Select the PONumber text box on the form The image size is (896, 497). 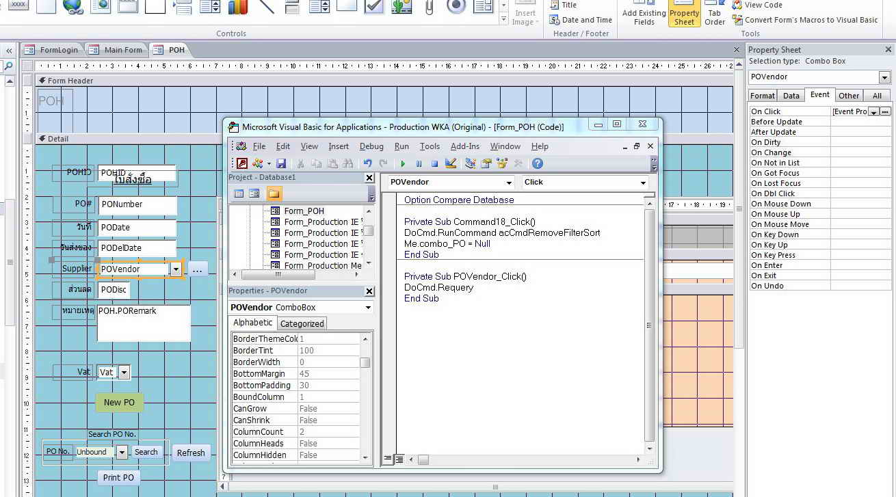(x=137, y=204)
